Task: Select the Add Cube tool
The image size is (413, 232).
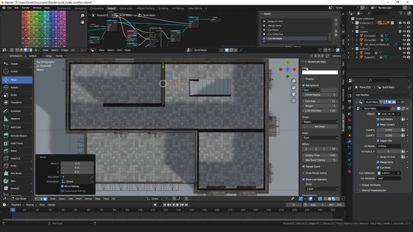Action: [x=17, y=128]
